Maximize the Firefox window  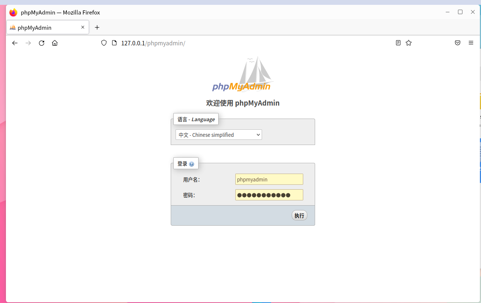point(460,12)
